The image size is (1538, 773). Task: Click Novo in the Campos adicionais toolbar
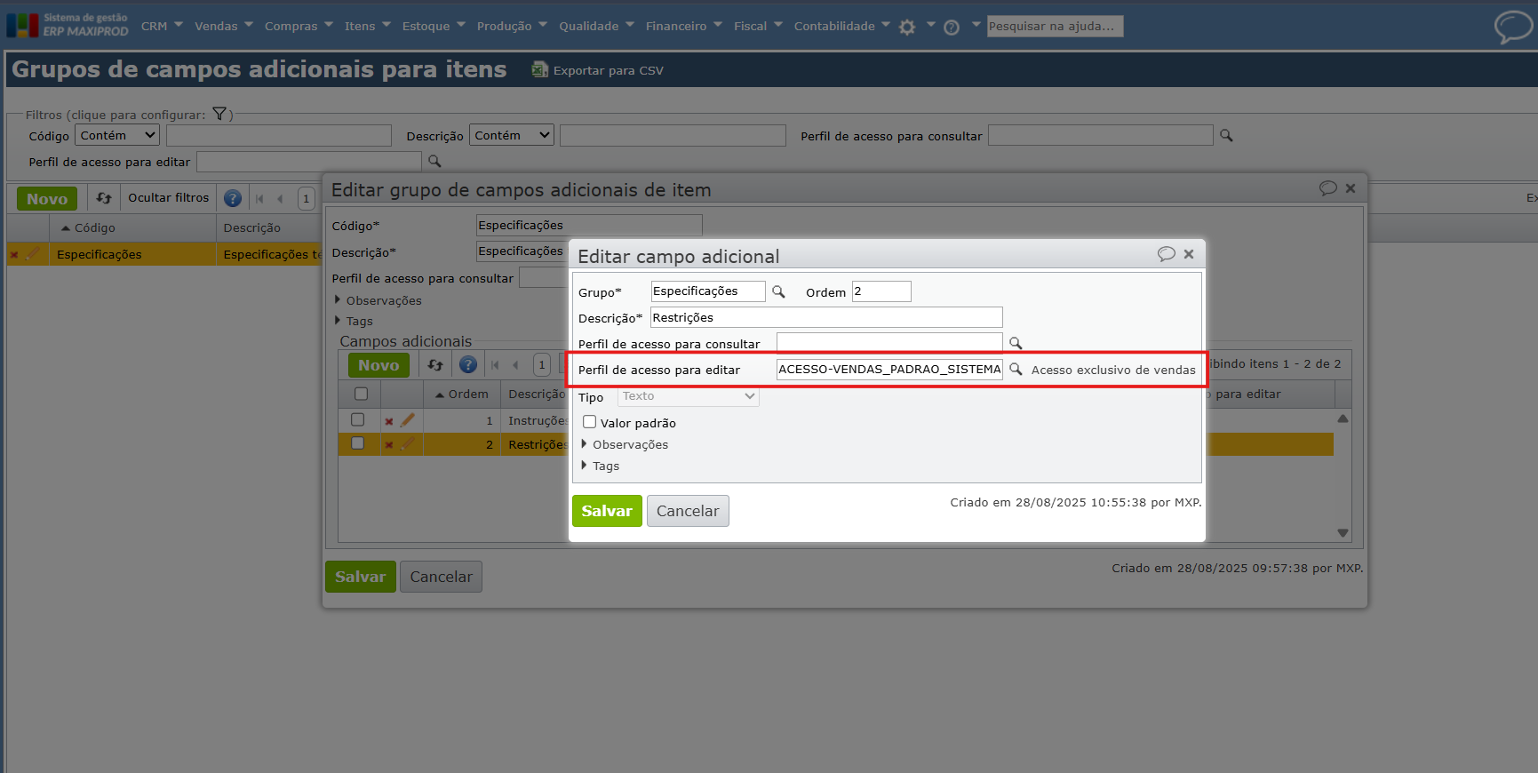(379, 365)
